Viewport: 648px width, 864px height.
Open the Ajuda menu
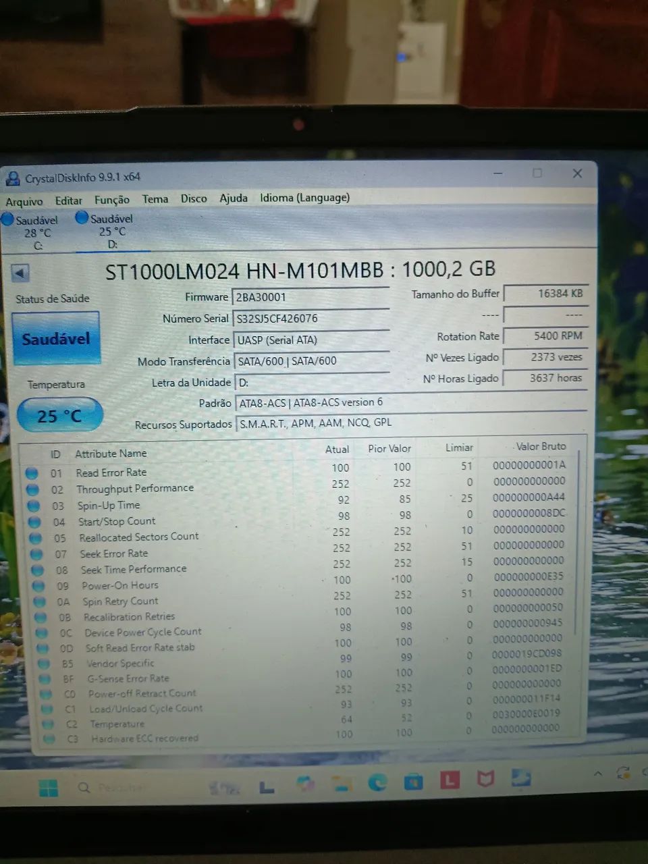click(234, 198)
